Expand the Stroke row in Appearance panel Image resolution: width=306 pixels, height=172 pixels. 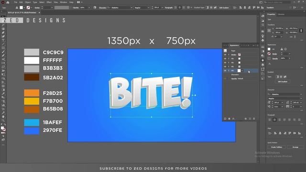click(x=229, y=55)
